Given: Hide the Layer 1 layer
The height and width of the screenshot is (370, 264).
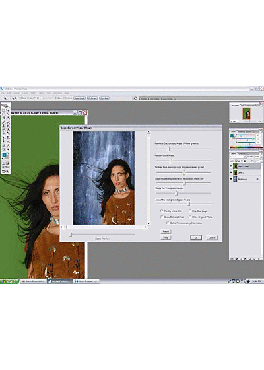Looking at the screenshot, I should click(231, 172).
